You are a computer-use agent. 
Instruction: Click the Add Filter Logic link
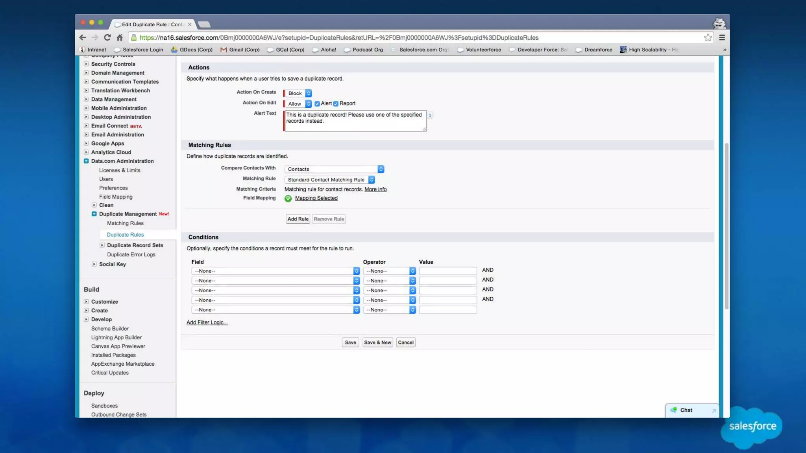207,322
